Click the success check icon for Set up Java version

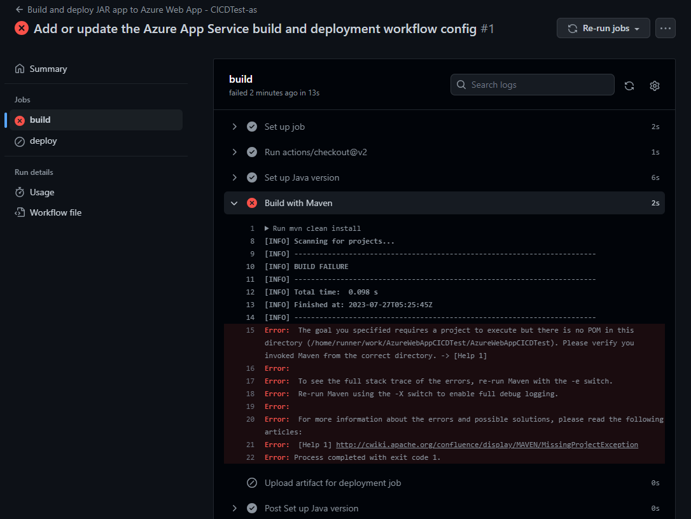[252, 177]
